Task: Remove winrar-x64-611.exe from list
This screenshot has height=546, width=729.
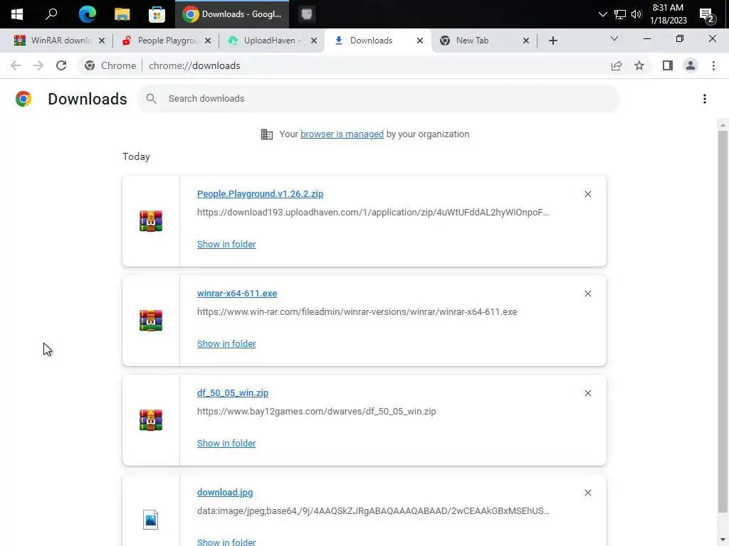Action: tap(587, 294)
